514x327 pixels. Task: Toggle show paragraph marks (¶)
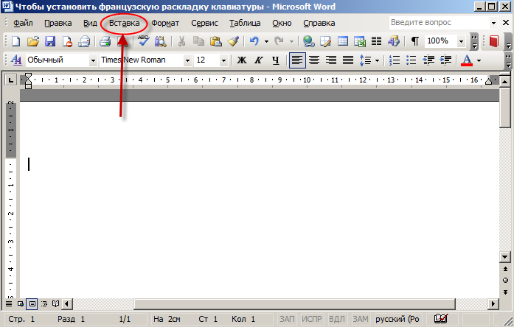click(x=415, y=41)
